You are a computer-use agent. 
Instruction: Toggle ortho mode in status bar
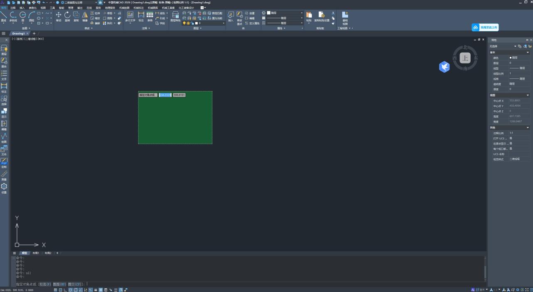pos(65,290)
